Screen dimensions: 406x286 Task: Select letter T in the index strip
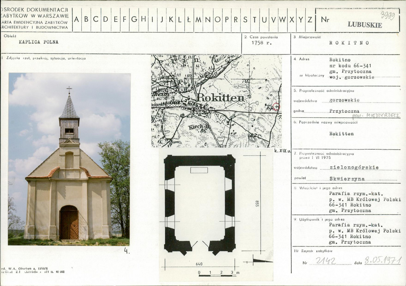click(x=255, y=19)
